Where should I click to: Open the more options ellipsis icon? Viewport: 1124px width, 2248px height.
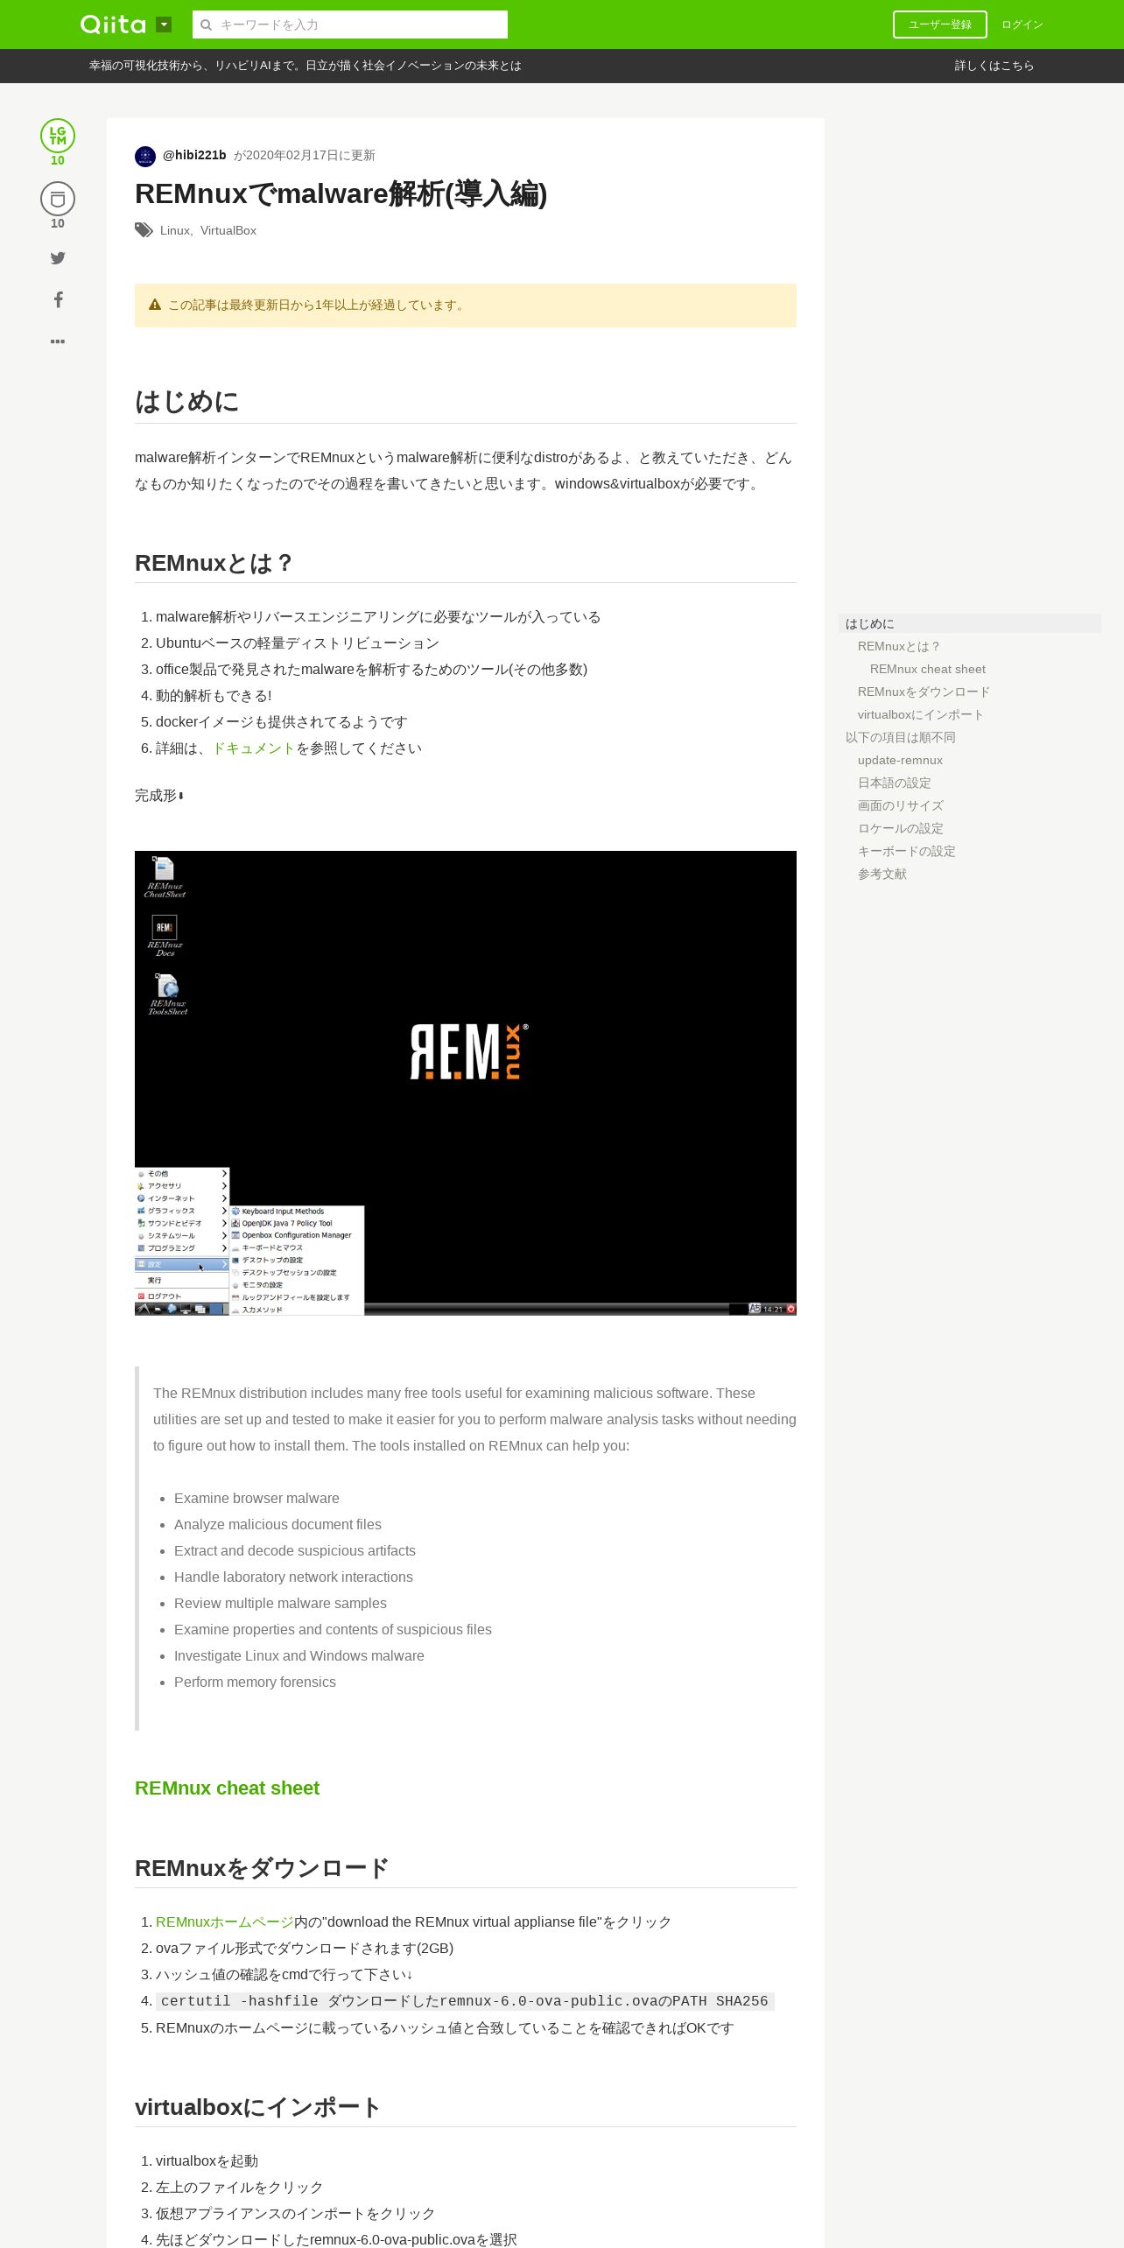point(58,341)
